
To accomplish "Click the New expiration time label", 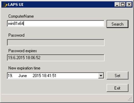I will click(x=24, y=68).
